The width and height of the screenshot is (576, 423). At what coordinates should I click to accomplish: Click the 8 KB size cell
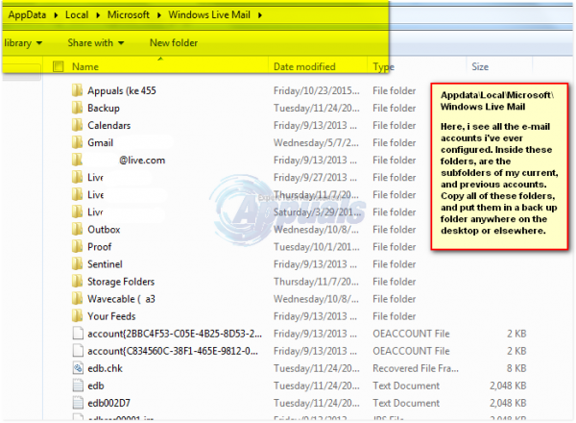pyautogui.click(x=516, y=368)
